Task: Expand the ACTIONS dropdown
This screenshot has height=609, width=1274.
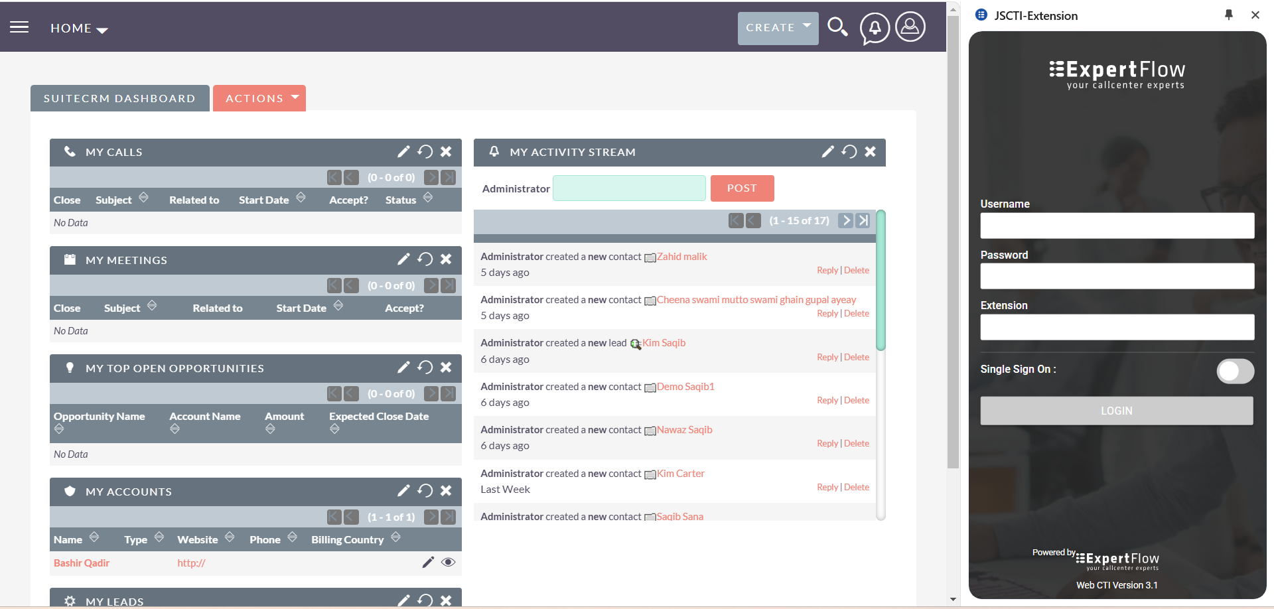Action: point(259,98)
